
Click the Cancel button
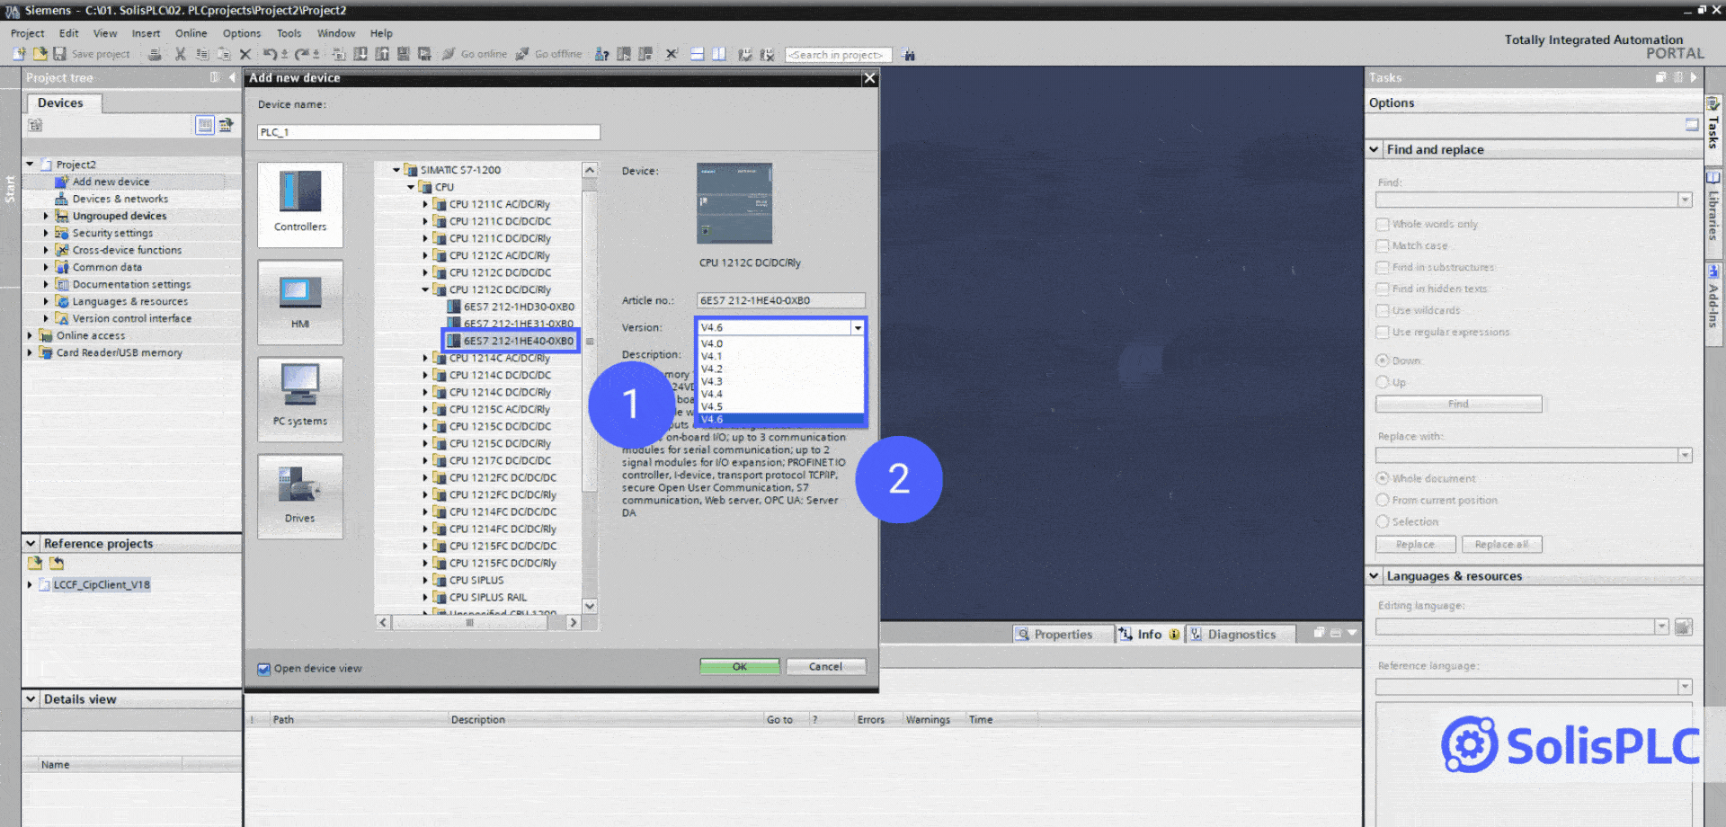[825, 667]
